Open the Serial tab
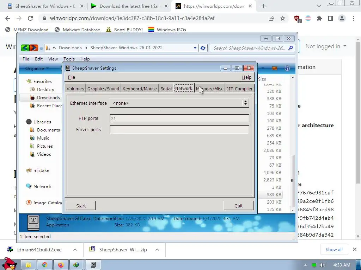This screenshot has width=361, height=270. point(166,89)
